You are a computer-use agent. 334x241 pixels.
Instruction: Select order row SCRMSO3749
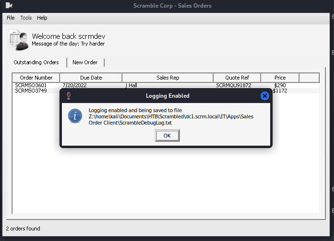[31, 91]
